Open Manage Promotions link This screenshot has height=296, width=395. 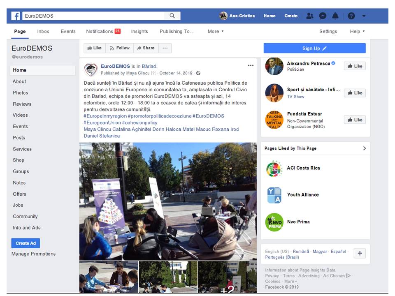click(33, 254)
